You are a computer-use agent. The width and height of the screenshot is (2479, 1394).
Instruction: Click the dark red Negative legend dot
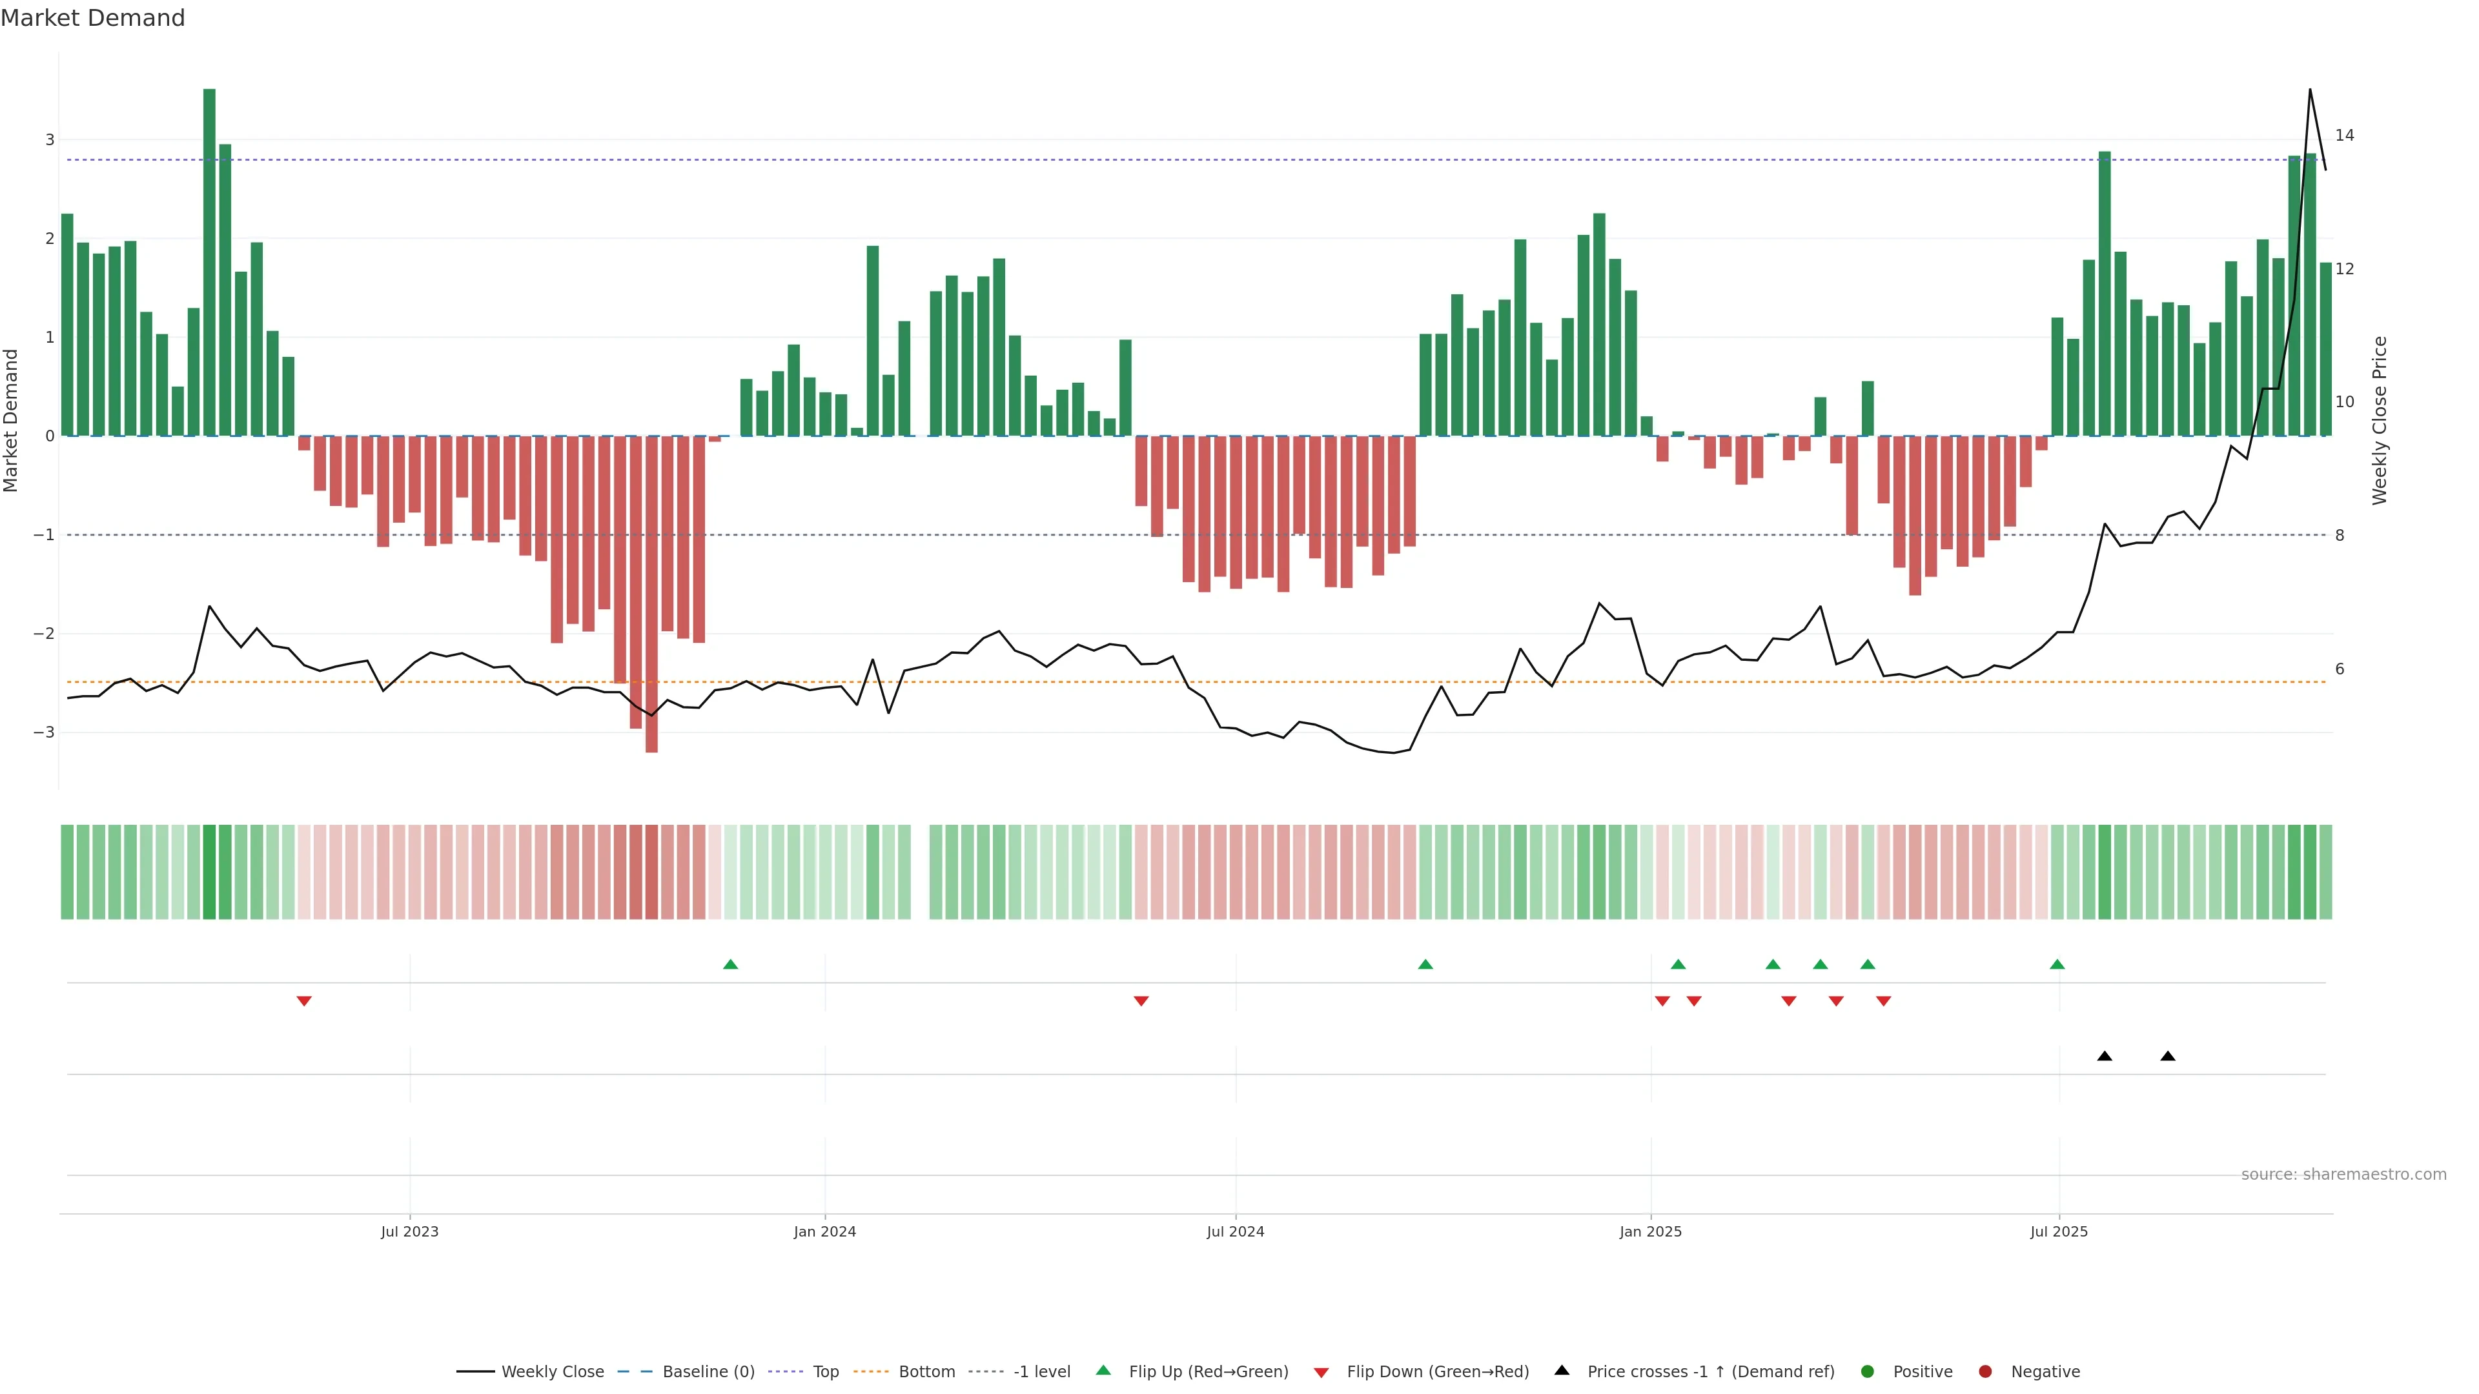point(1985,1372)
